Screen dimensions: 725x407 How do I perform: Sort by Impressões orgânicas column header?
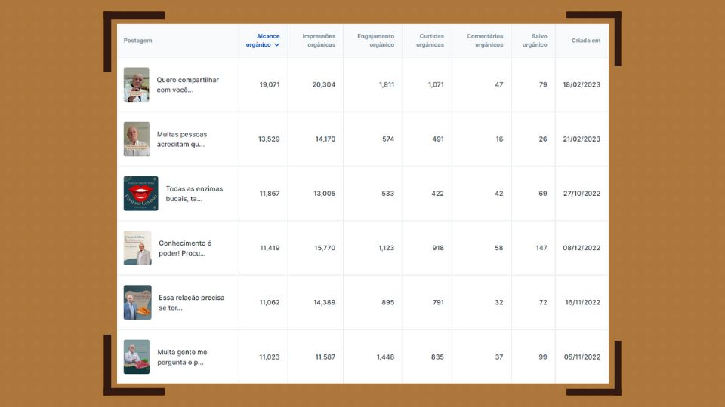pyautogui.click(x=319, y=41)
